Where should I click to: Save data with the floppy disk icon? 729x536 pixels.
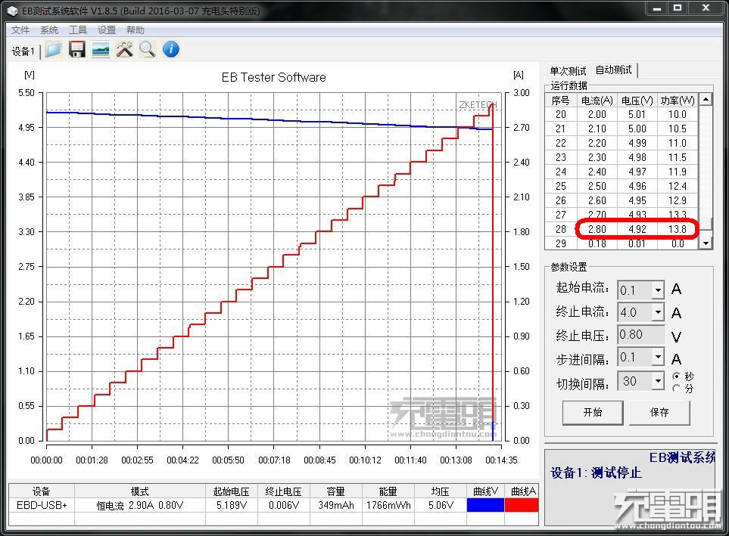[76, 49]
